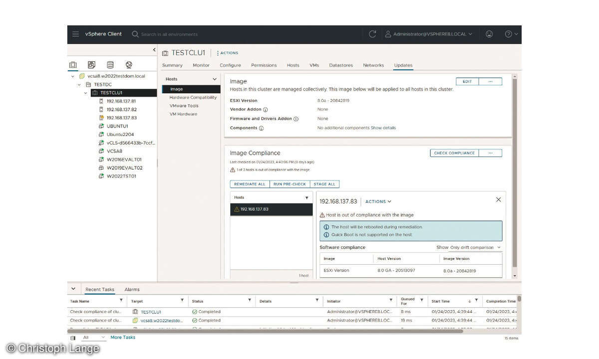Select the UBUNTU1 virtual machine
The width and height of the screenshot is (599, 359).
pyautogui.click(x=117, y=126)
